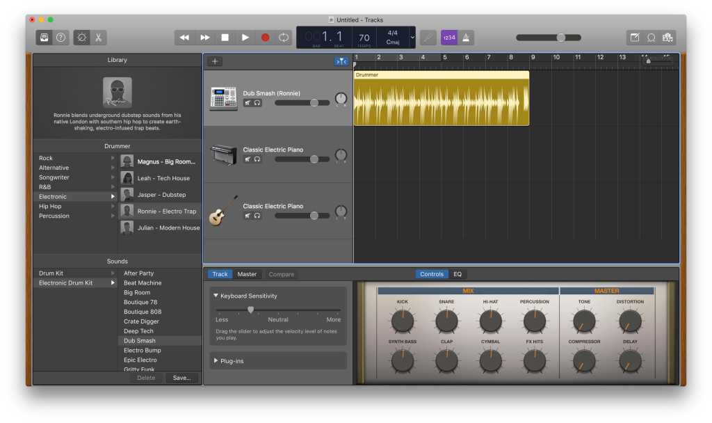Collapse the Keyboard Sensitivity disclosure triangle
The image size is (712, 423).
pos(216,296)
